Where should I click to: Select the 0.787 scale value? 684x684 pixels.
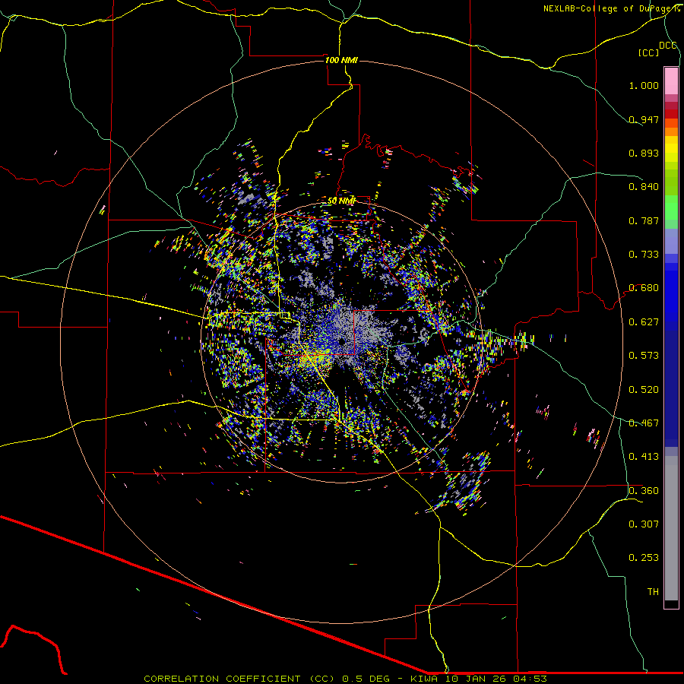click(x=644, y=220)
